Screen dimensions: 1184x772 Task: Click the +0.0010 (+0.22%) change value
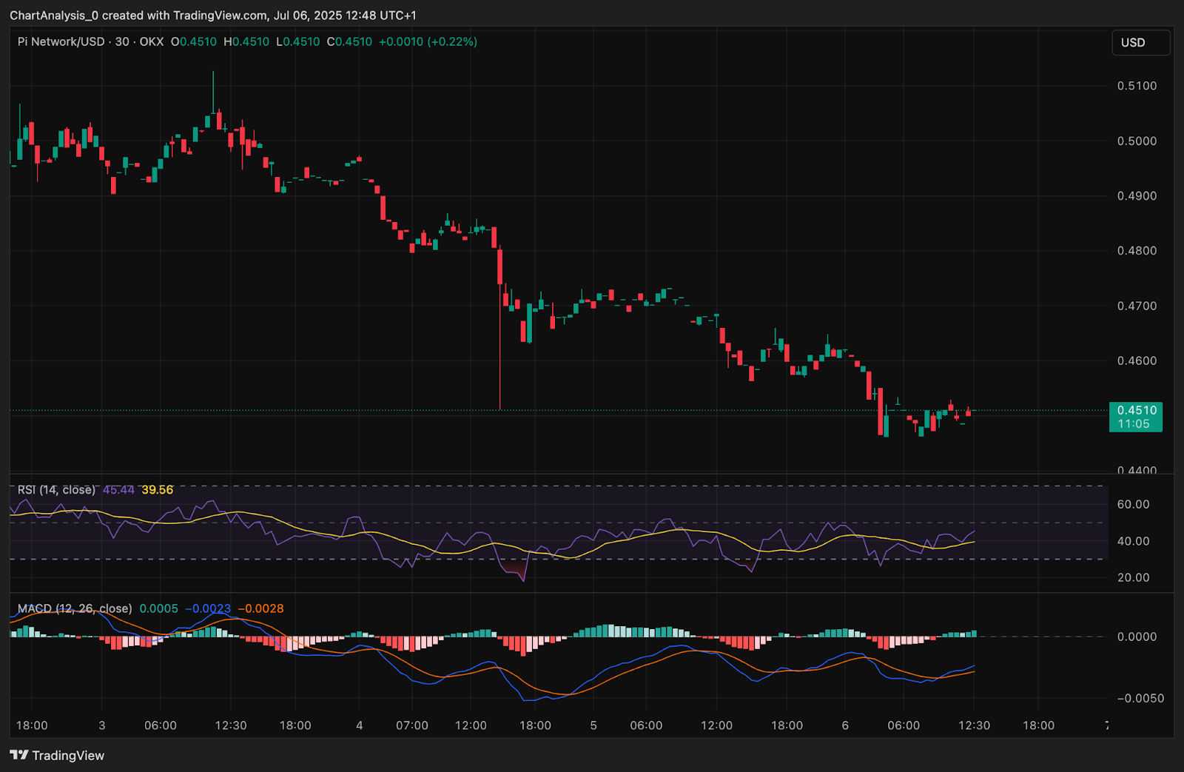(428, 41)
